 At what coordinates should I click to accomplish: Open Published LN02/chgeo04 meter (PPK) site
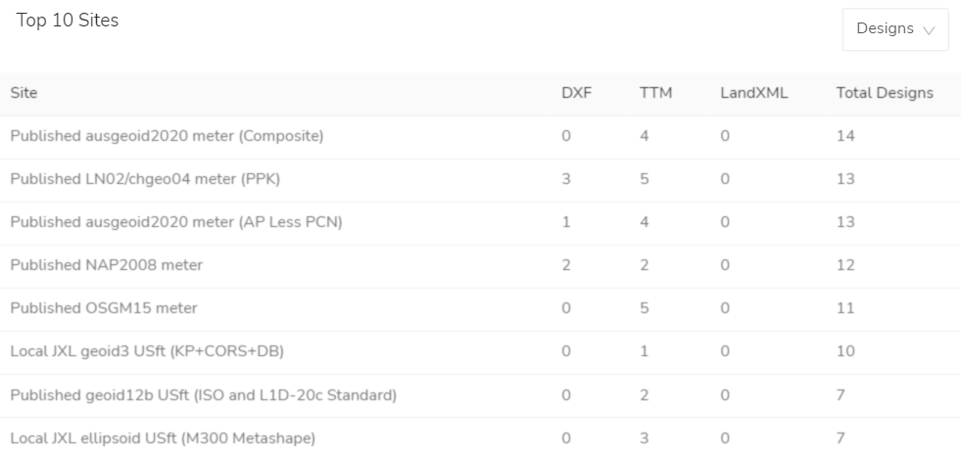pos(145,179)
